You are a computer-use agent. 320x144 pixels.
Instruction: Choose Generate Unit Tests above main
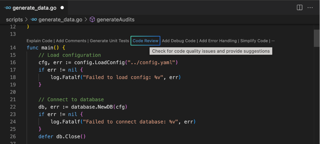click(x=109, y=41)
